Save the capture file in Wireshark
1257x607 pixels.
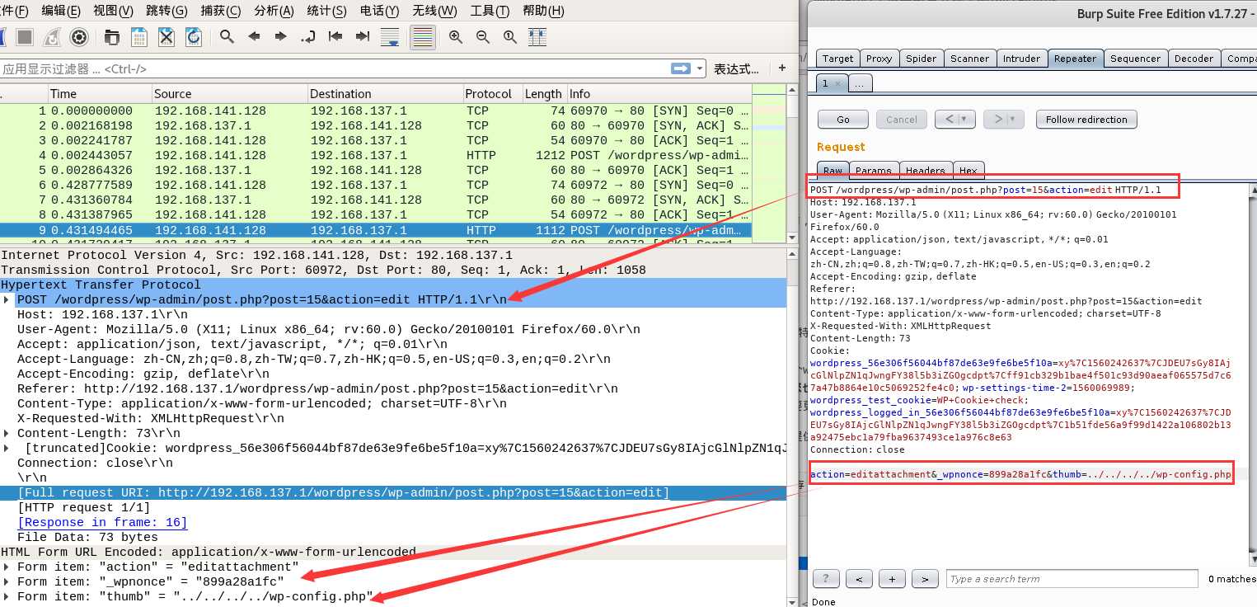click(x=139, y=37)
